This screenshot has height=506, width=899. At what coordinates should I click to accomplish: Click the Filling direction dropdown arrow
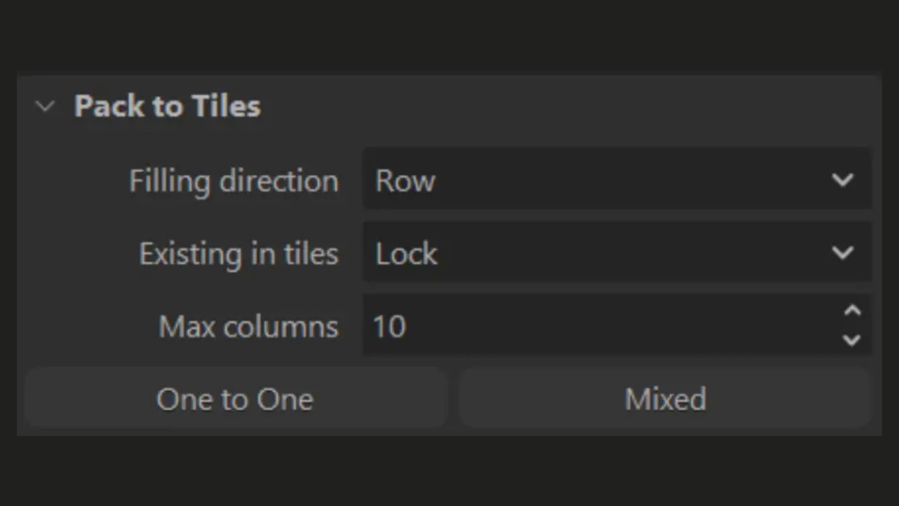click(x=843, y=180)
